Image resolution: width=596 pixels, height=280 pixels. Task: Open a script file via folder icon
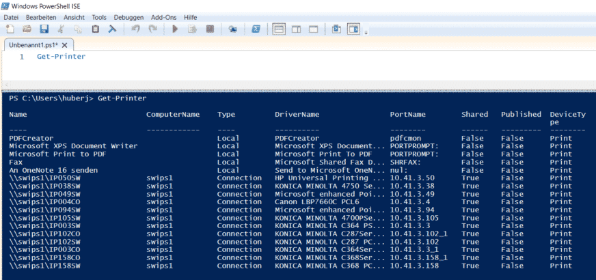(x=27, y=29)
